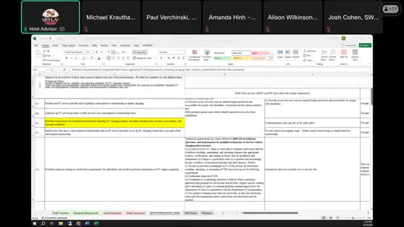Click the Analyze Data icon

click(x=355, y=55)
